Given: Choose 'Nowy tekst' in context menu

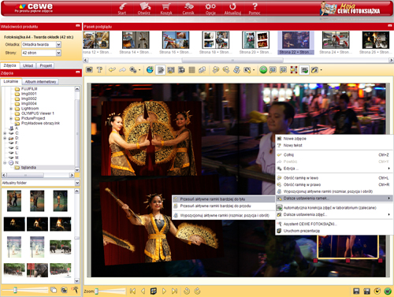Looking at the screenshot, I should 292,145.
